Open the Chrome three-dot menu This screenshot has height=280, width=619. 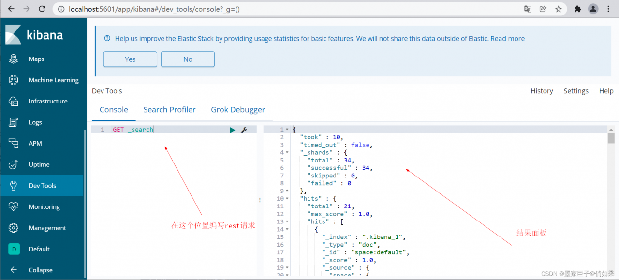(608, 9)
